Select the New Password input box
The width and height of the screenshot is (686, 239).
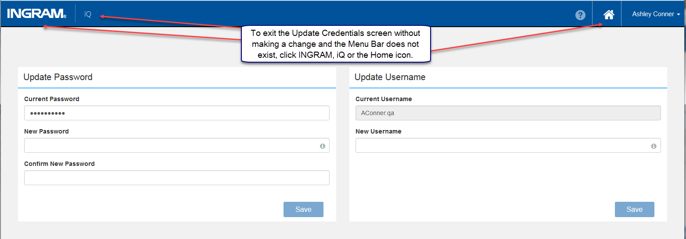176,145
